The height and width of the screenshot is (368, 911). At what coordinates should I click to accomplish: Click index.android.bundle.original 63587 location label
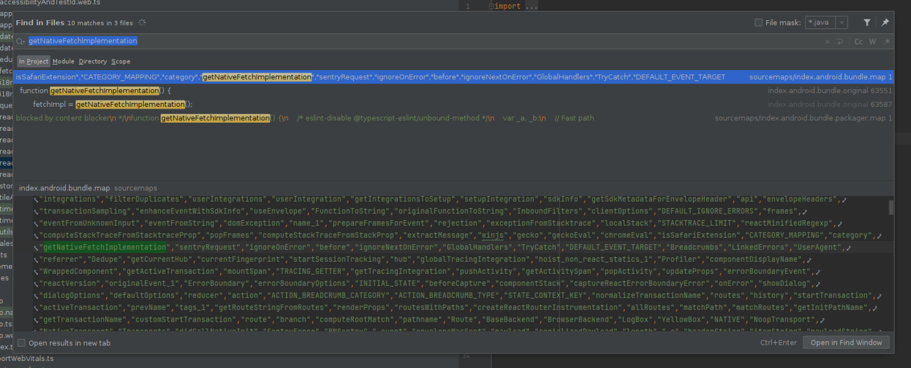830,104
